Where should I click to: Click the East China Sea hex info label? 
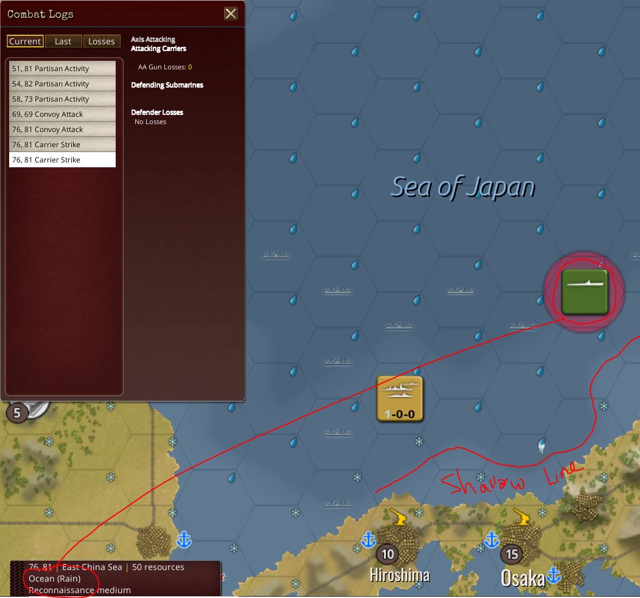[x=92, y=567]
